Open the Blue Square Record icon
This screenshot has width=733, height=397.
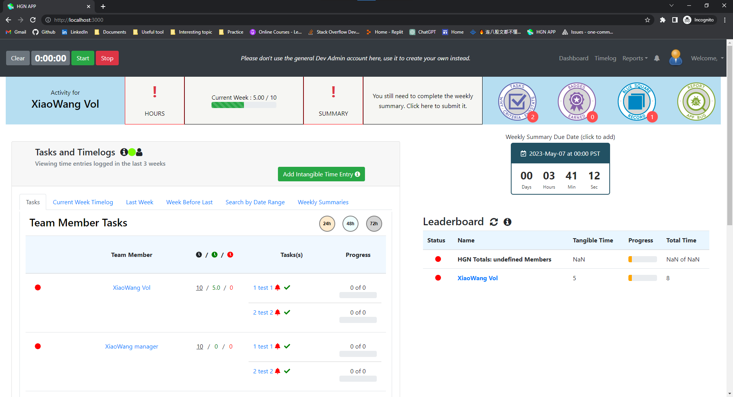637,101
